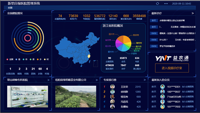Toggle the 全国 legend item
The height and width of the screenshot is (113, 200).
[x=9, y=59]
